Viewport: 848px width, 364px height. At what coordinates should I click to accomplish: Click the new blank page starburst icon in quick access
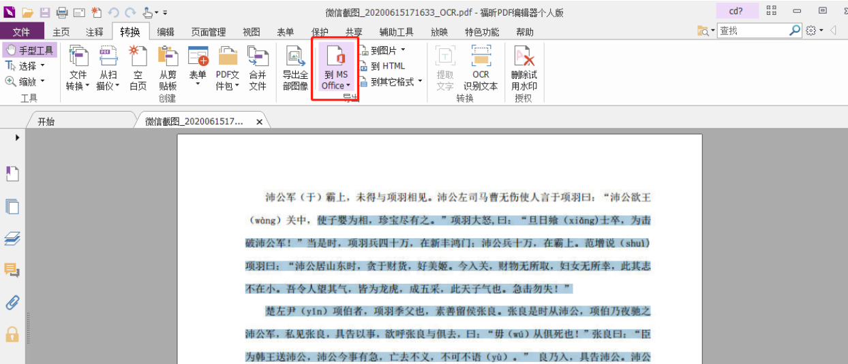(x=96, y=12)
